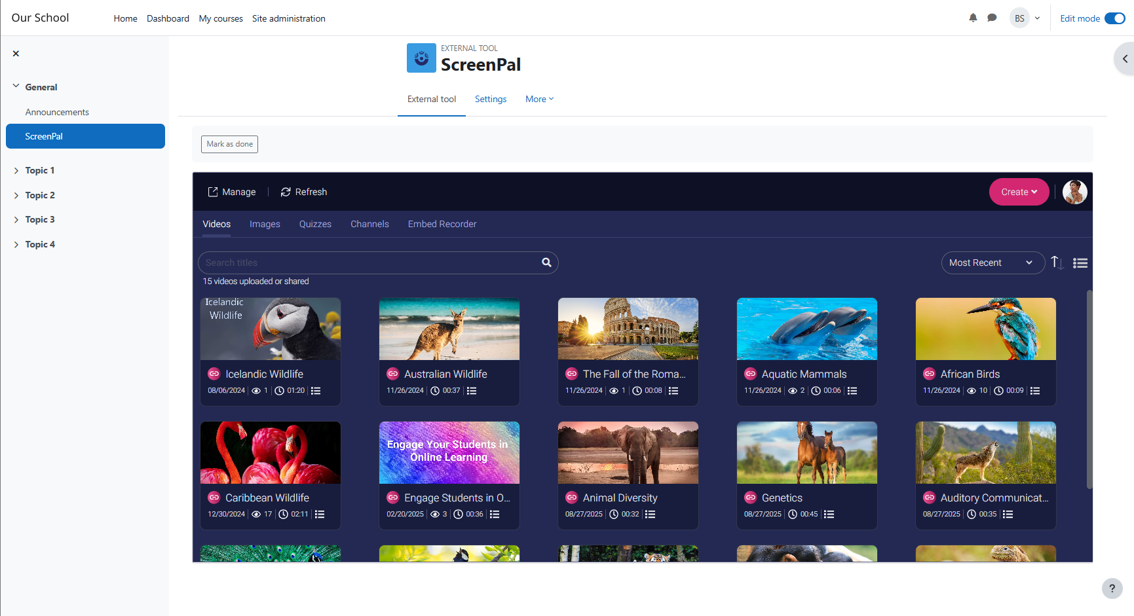Open details list icon for Animal Diversity
Image resolution: width=1134 pixels, height=616 pixels.
(650, 515)
